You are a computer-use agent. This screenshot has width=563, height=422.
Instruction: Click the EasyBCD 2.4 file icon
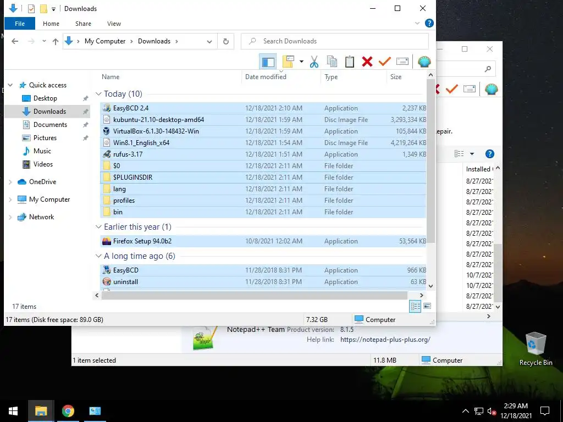pyautogui.click(x=107, y=108)
